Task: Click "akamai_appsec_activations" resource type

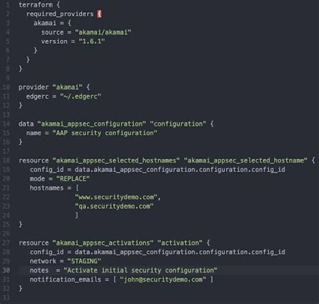Action: click(103, 243)
